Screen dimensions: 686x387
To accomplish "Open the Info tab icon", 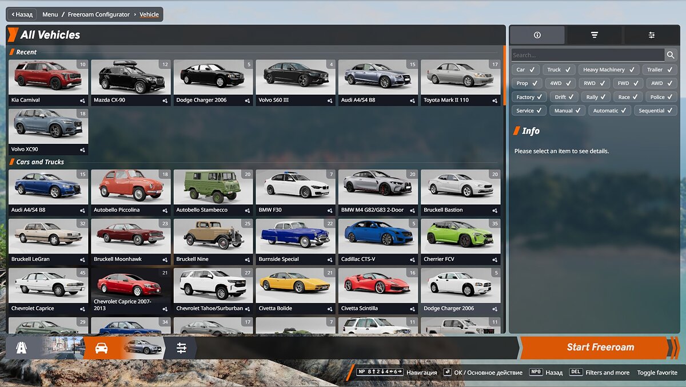I will pyautogui.click(x=537, y=35).
